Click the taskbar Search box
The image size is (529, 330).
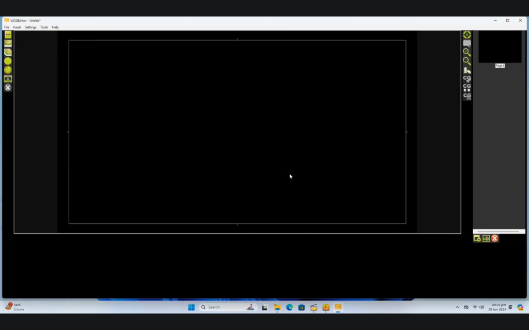click(228, 307)
